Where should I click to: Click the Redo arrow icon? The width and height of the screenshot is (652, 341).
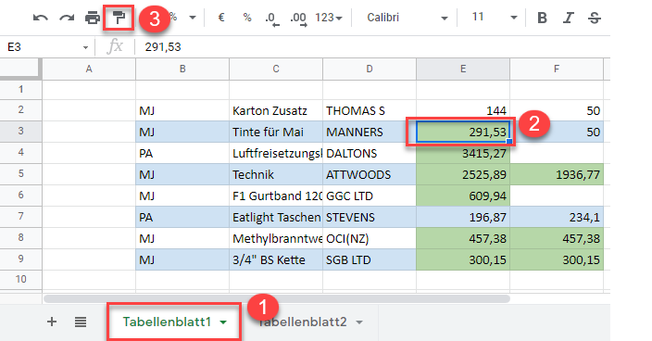pyautogui.click(x=67, y=18)
